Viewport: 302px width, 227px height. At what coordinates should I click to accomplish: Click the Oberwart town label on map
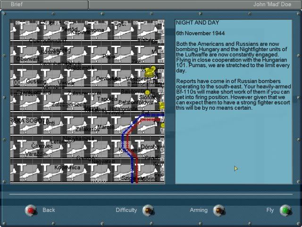(x=27, y=59)
